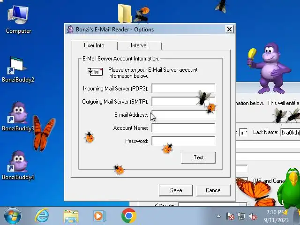This screenshot has height=225, width=300.
Task: Open Windows Media Player from taskbar
Action: (x=99, y=216)
